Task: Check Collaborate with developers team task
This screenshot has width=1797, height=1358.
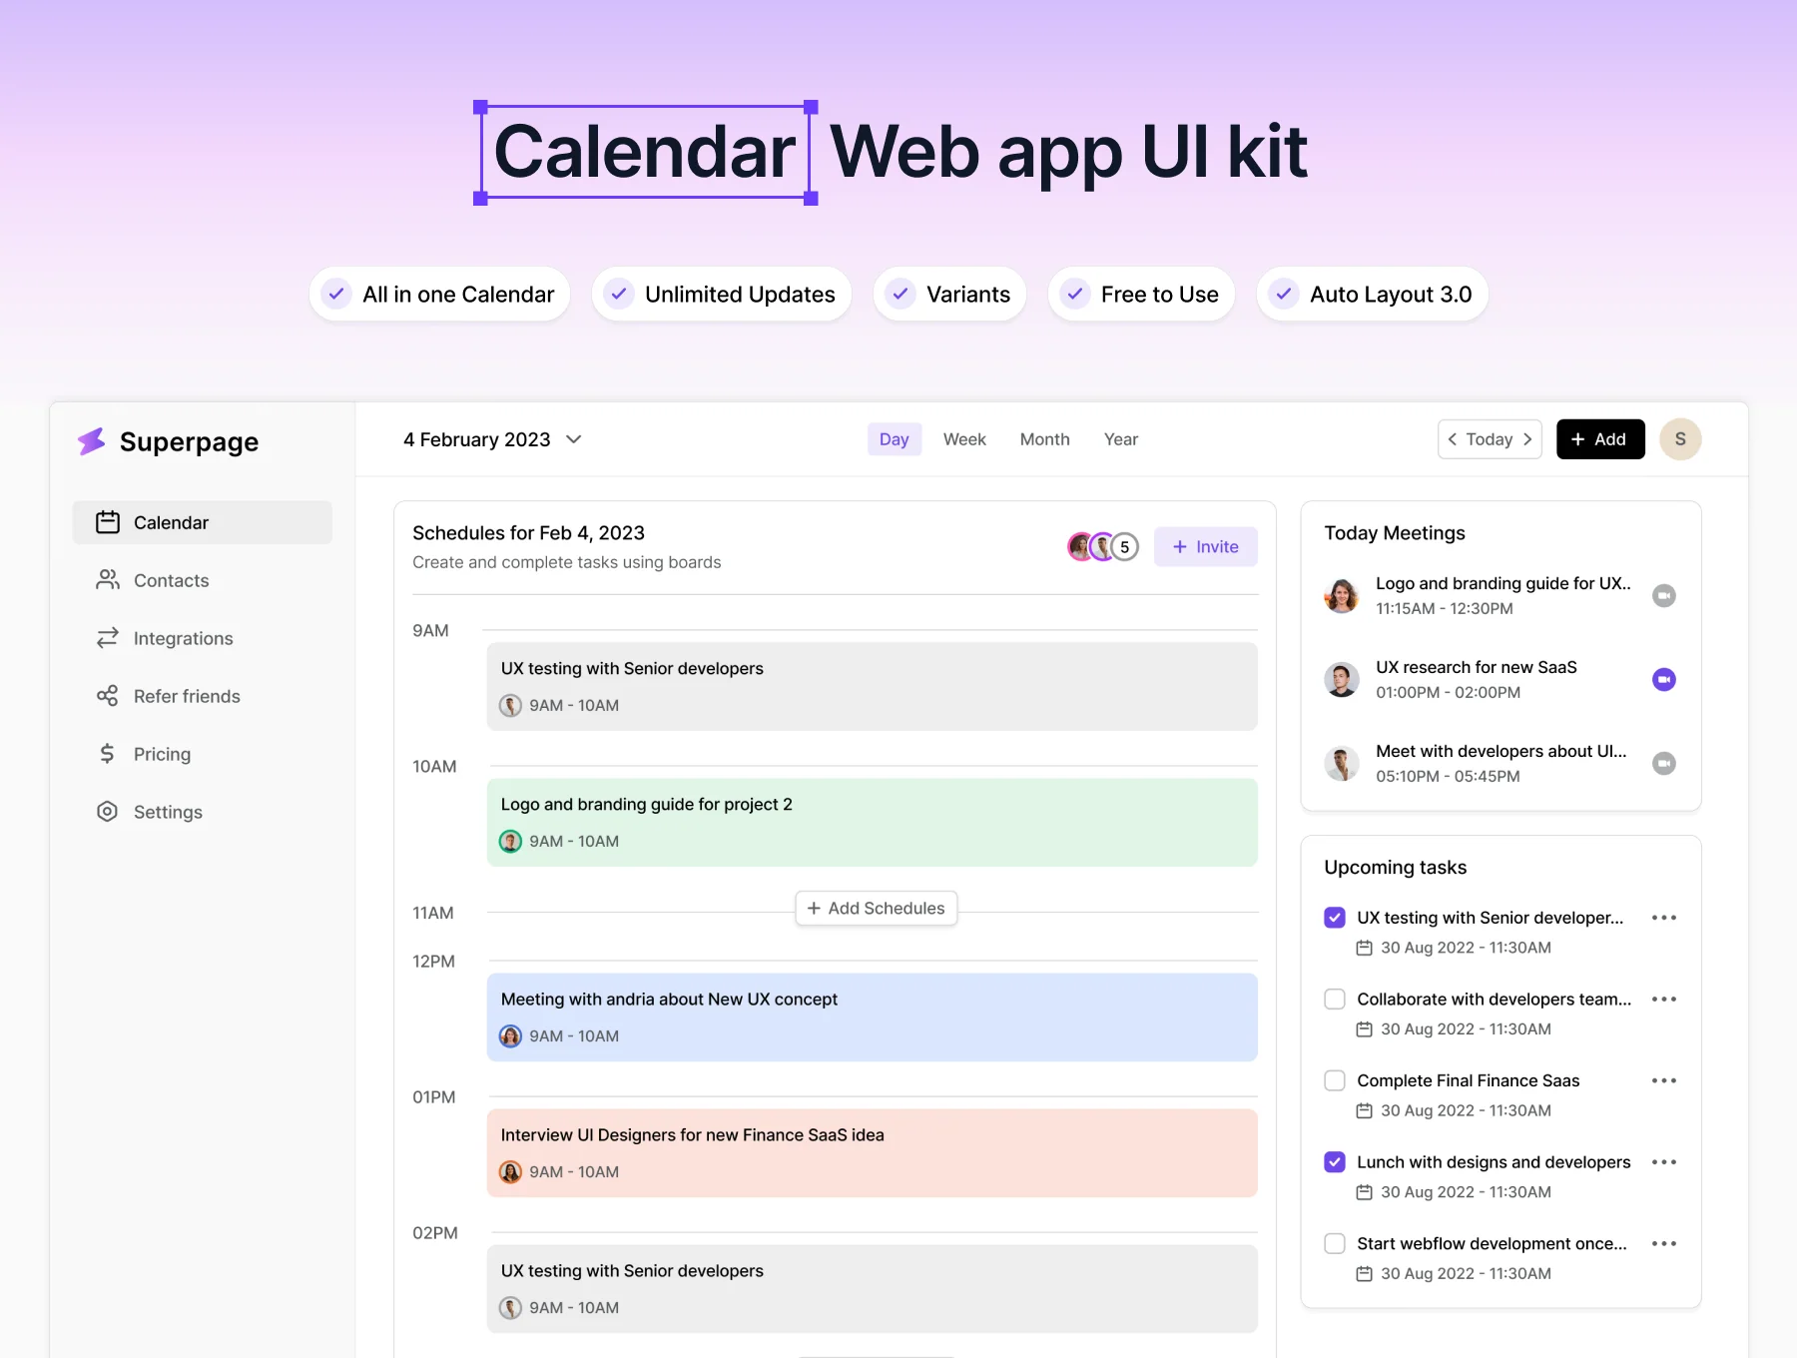Action: click(x=1335, y=1000)
